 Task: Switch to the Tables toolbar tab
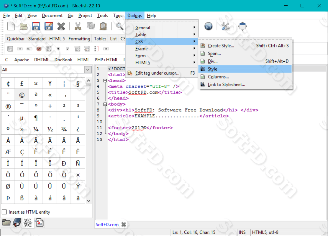(100, 39)
